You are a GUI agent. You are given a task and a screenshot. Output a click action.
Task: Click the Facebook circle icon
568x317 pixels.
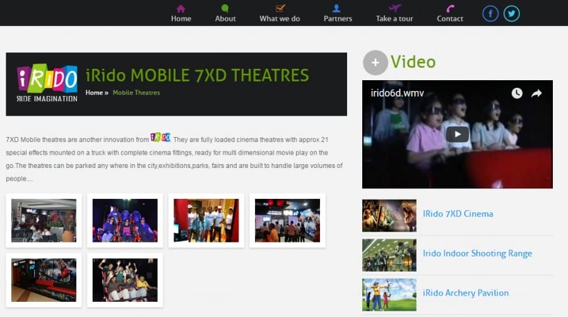(490, 13)
